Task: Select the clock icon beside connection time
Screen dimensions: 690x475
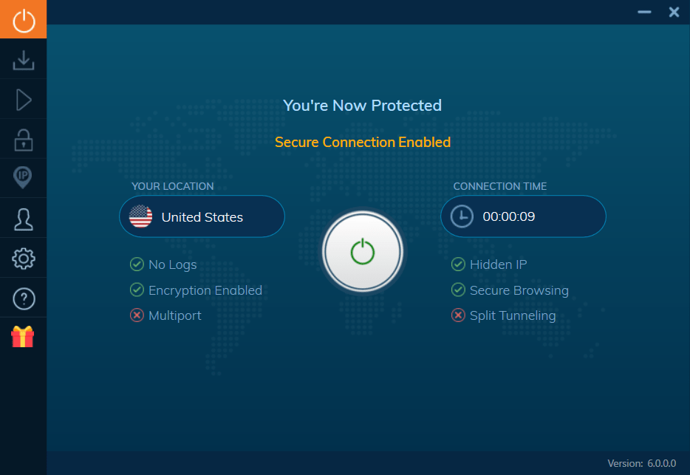Action: [x=461, y=216]
